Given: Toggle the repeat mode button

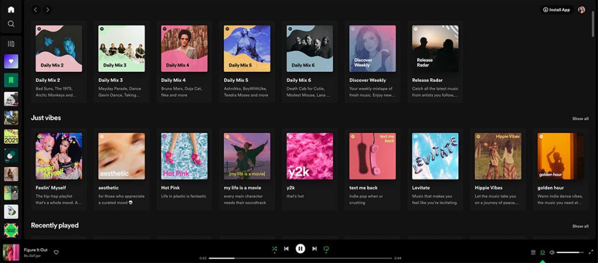Looking at the screenshot, I should [326, 248].
